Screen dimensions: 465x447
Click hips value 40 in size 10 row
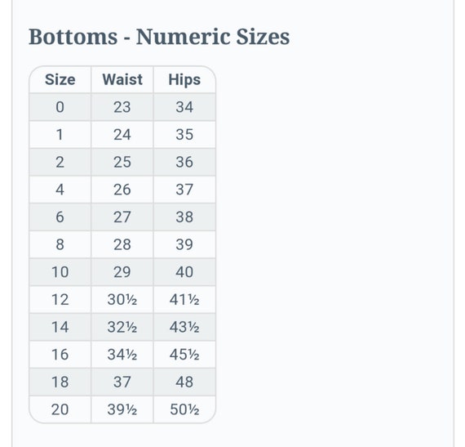184,272
